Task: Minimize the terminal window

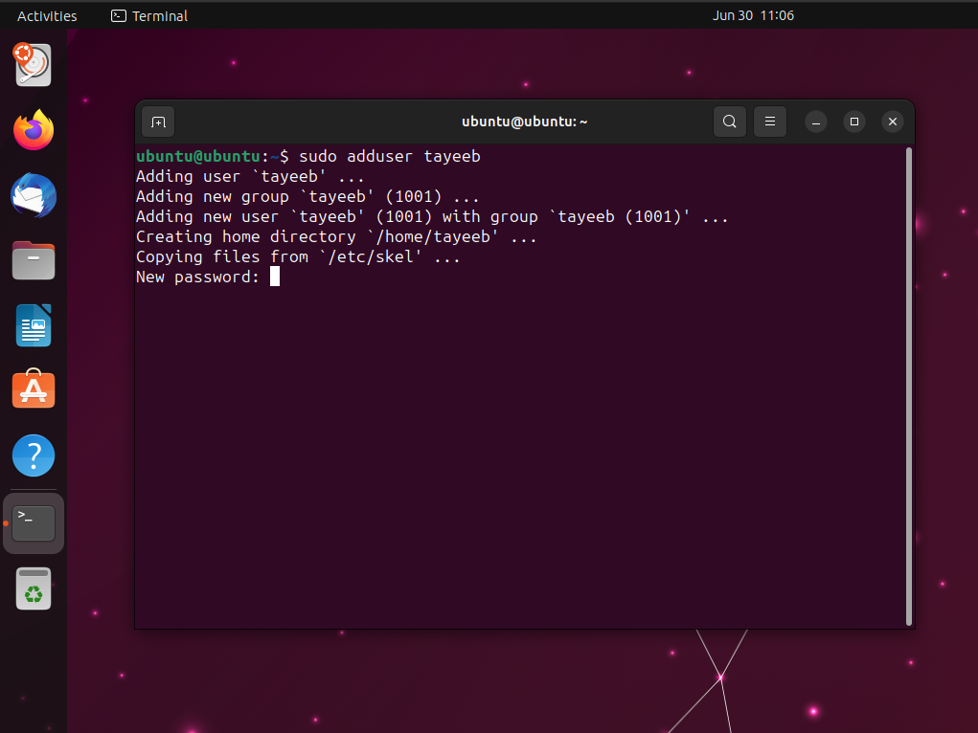Action: (x=815, y=122)
